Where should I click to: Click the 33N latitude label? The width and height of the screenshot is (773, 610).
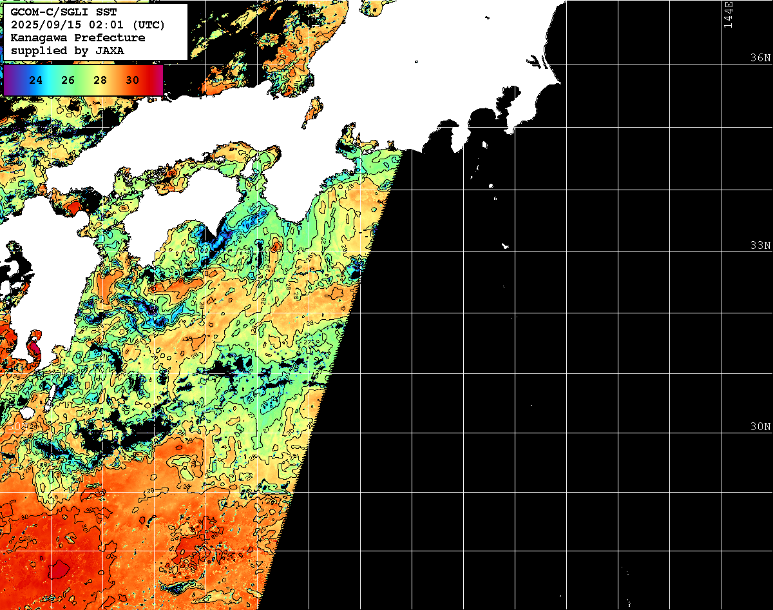click(760, 246)
